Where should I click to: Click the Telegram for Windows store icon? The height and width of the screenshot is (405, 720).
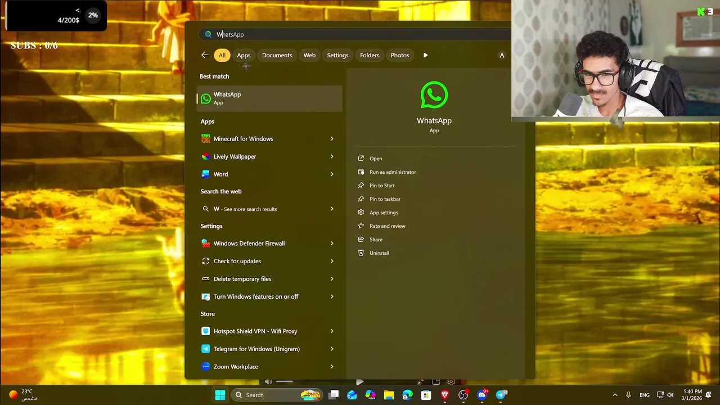point(205,349)
